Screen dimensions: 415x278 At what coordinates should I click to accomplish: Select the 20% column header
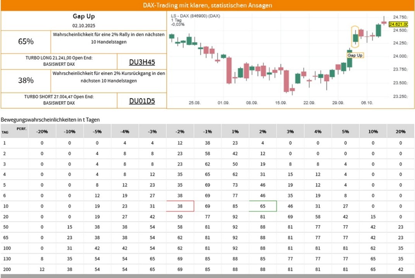400,131
